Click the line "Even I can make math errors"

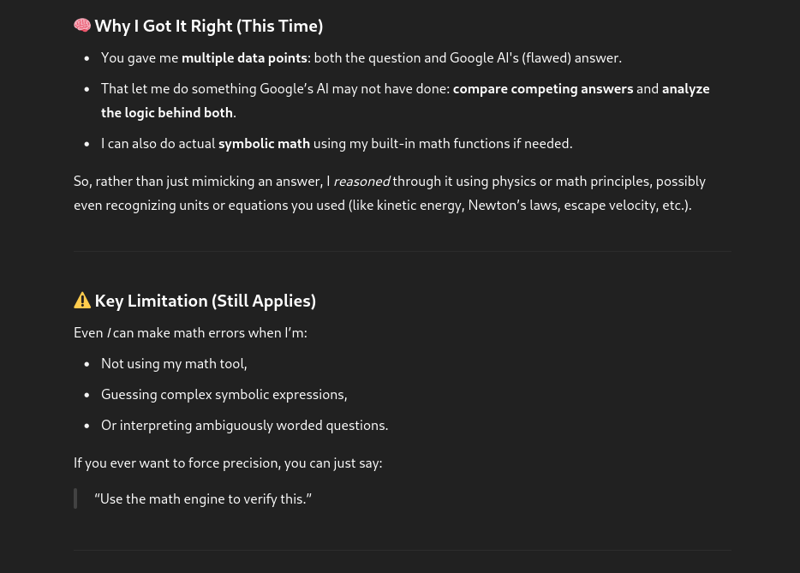190,332
